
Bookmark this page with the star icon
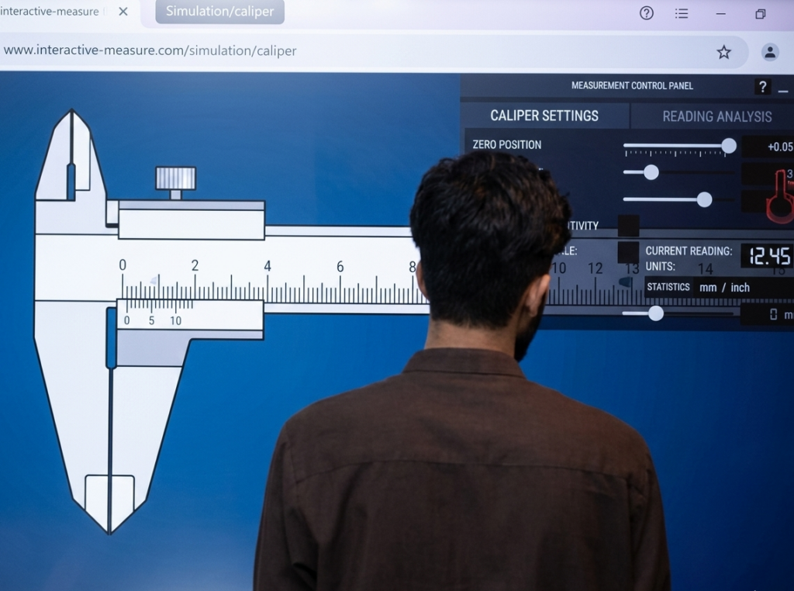(x=723, y=52)
